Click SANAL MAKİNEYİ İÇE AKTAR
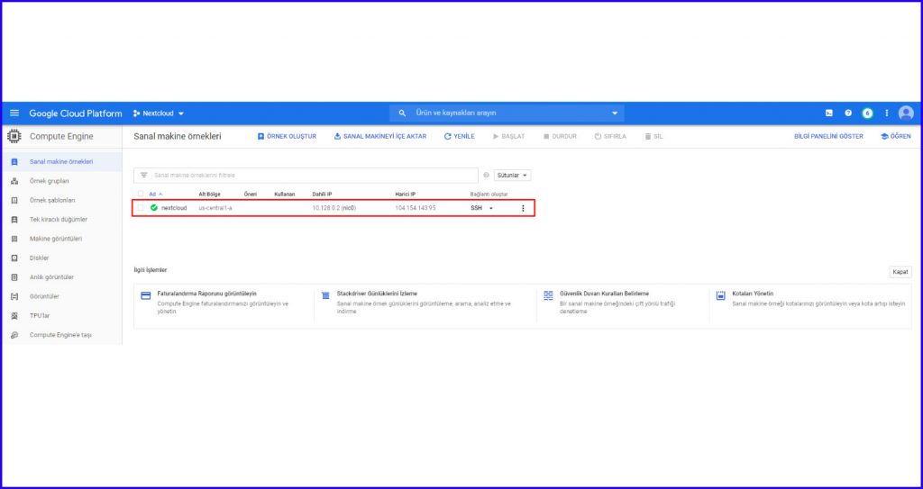The height and width of the screenshot is (489, 923). [380, 137]
